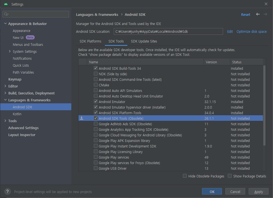Open Path Variables settings
The image size is (273, 198).
23,72
